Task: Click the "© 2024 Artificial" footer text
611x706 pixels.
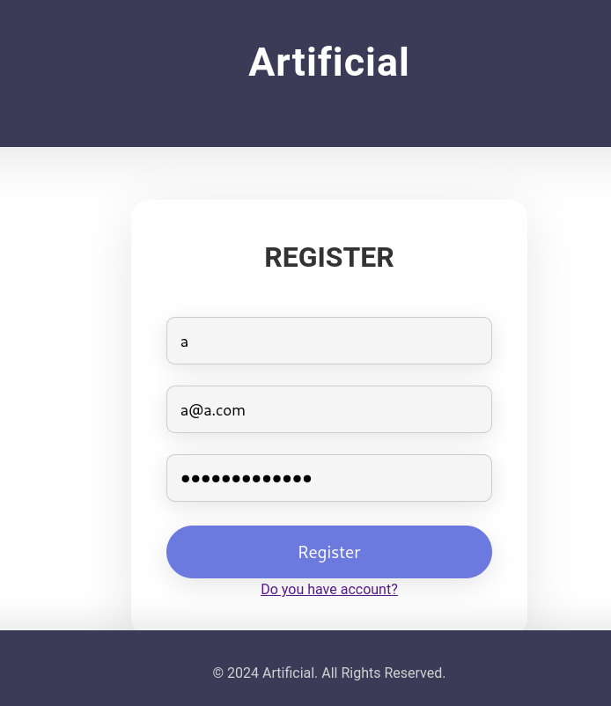Action: (264, 673)
